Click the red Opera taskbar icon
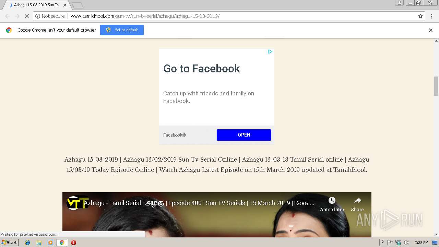Image resolution: width=439 pixels, height=247 pixels. 73,243
